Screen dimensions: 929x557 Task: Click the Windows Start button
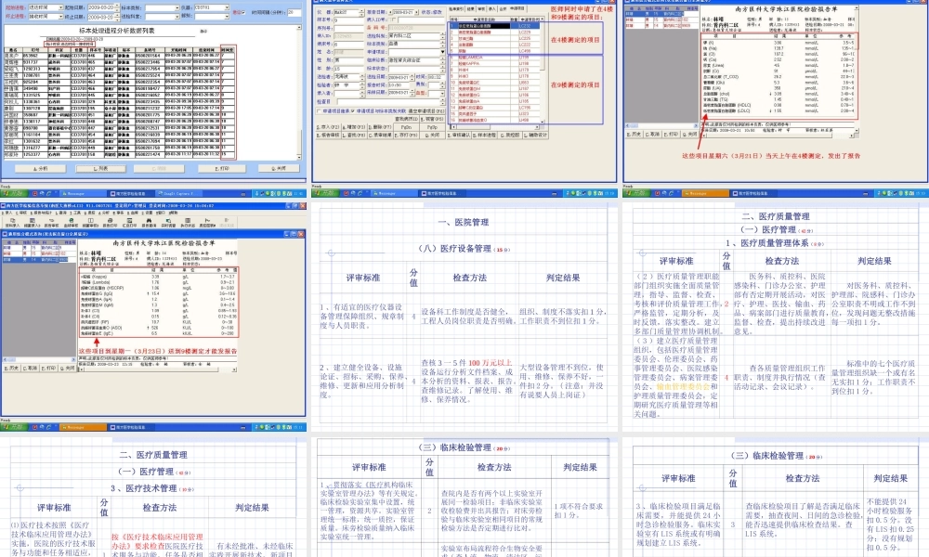click(13, 192)
